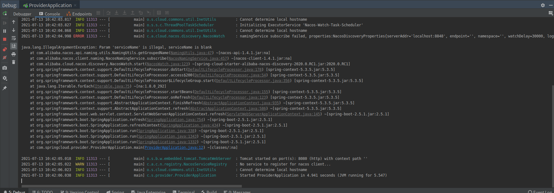Click the Resume Program icon
This screenshot has width=554, height=193.
tap(5, 23)
